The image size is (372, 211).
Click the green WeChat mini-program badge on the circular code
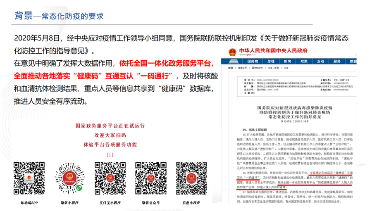tap(79, 188)
